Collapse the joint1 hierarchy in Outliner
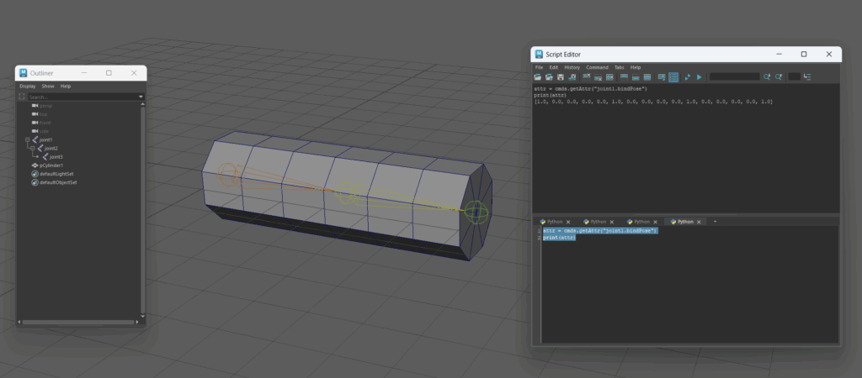The width and height of the screenshot is (862, 378). [x=27, y=140]
